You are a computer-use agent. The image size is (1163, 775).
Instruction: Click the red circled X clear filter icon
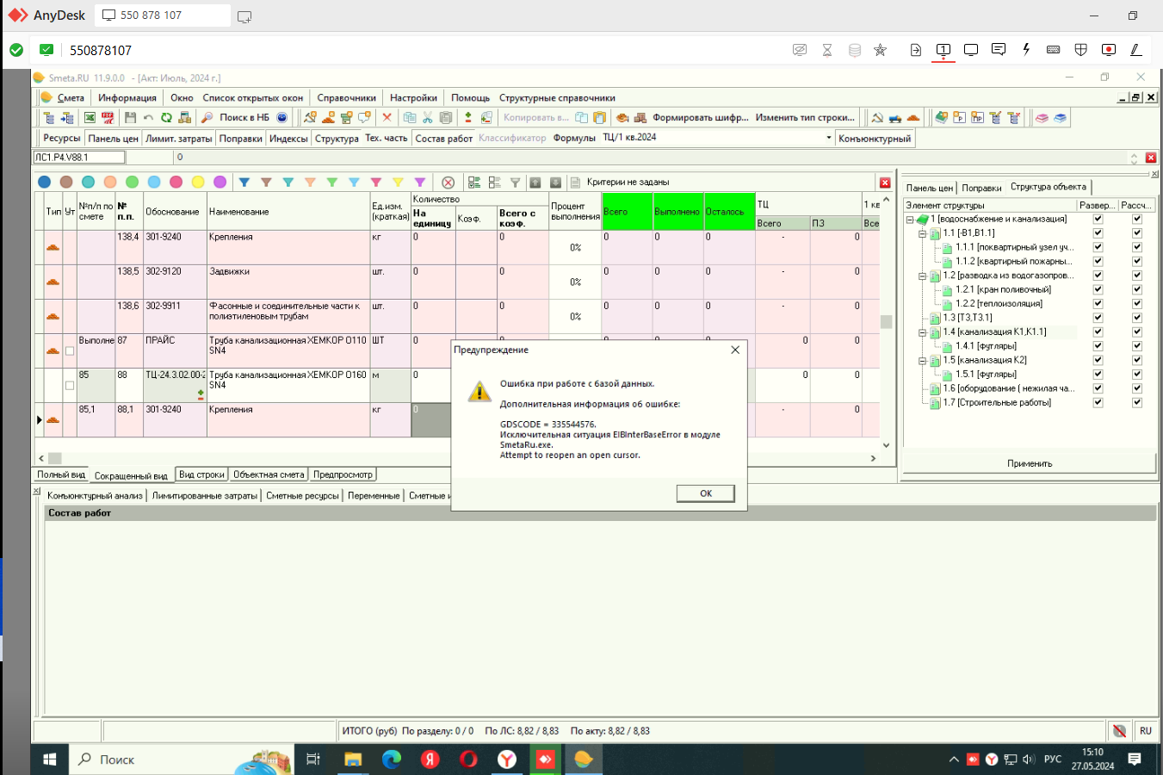click(448, 183)
